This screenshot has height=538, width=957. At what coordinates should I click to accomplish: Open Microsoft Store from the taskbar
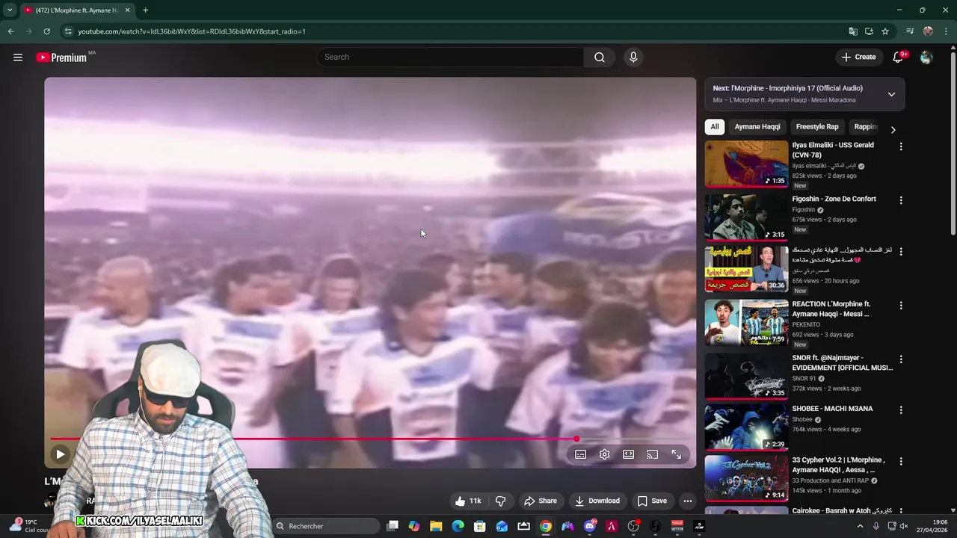480,526
